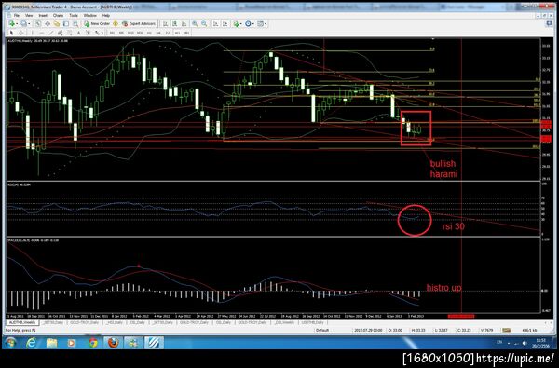559x368 pixels.
Task: Expand the Arrows tool dropdown
Action: tap(102, 33)
